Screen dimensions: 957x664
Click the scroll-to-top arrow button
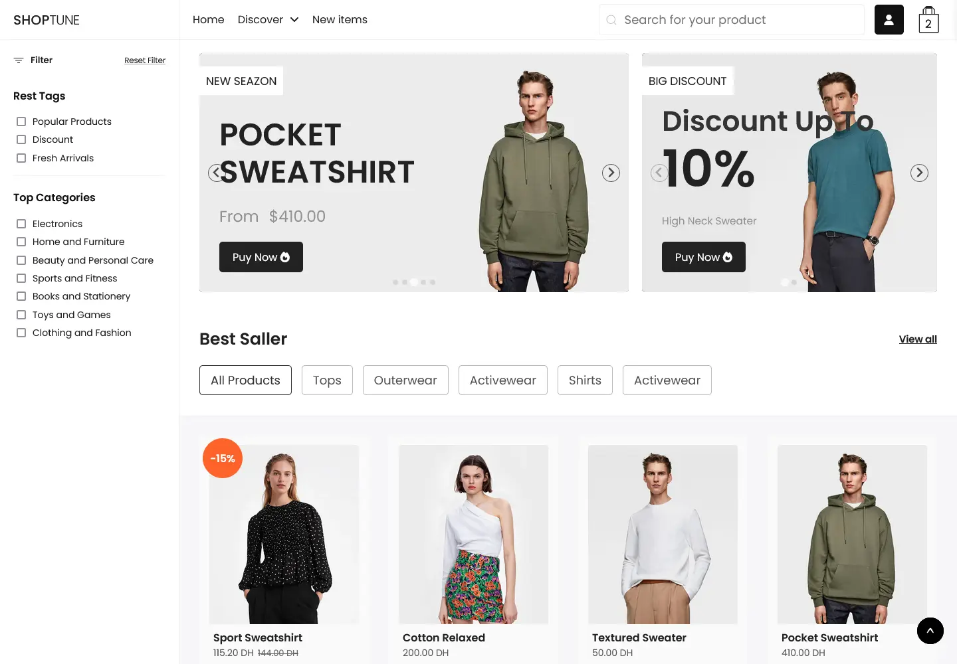point(930,631)
